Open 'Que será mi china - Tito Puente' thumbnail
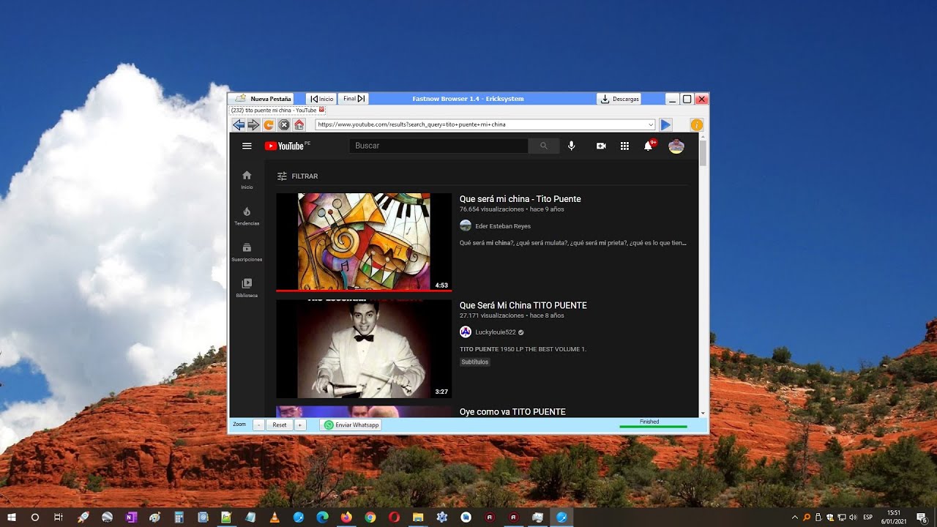The image size is (937, 527). point(364,242)
